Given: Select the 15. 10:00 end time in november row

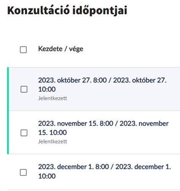Looking at the screenshot, I should coord(52,133).
